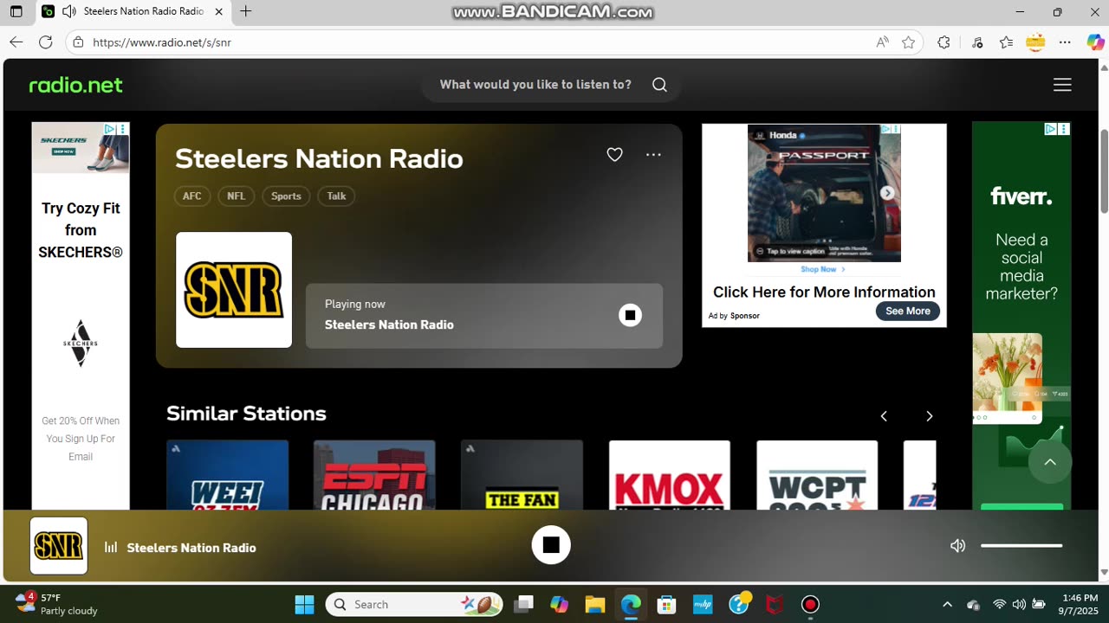Screen dimensions: 1109x623
Task: Open The Fan station thumbnail
Action: [x=522, y=475]
